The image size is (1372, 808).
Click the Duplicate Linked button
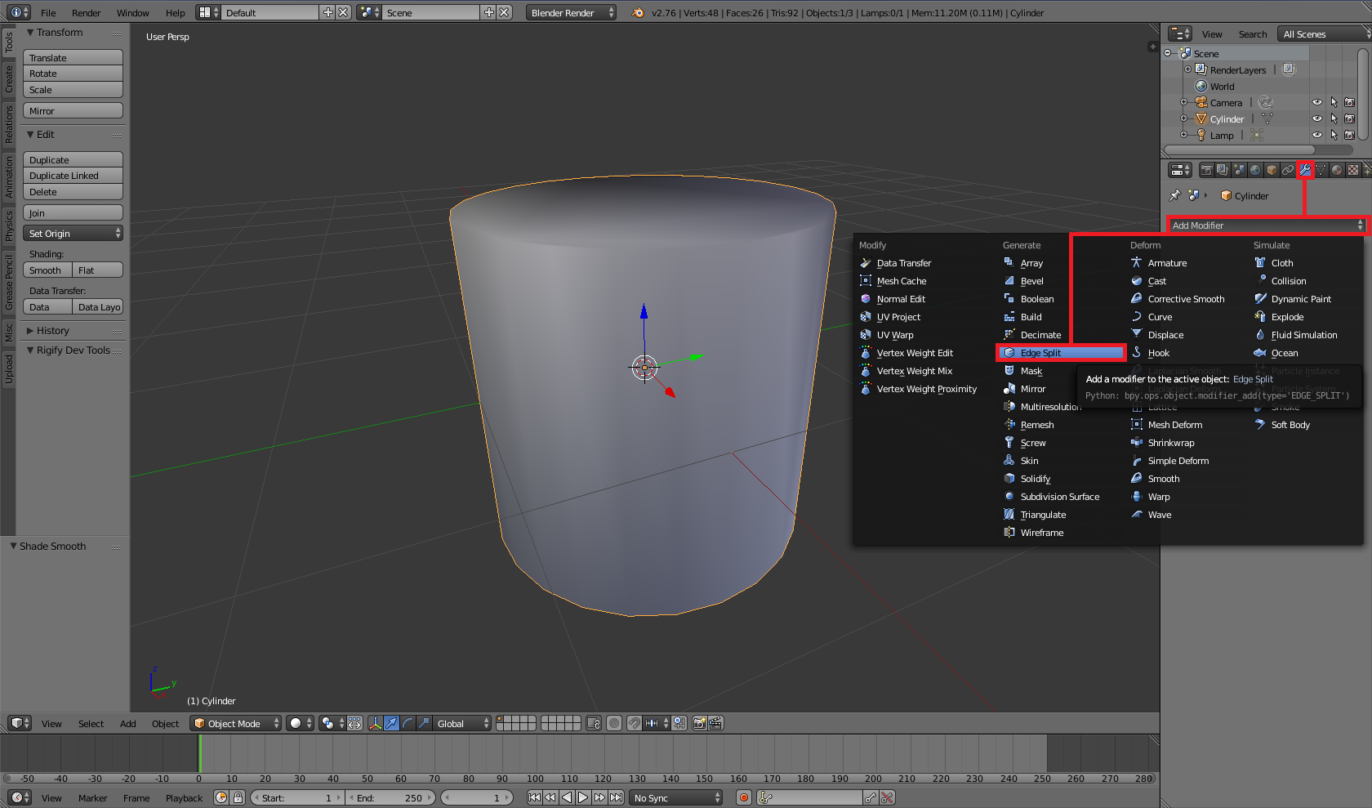73,176
